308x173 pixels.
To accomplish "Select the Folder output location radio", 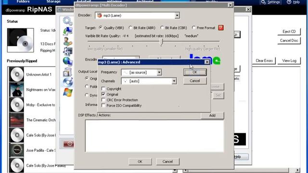I will [x=87, y=86].
